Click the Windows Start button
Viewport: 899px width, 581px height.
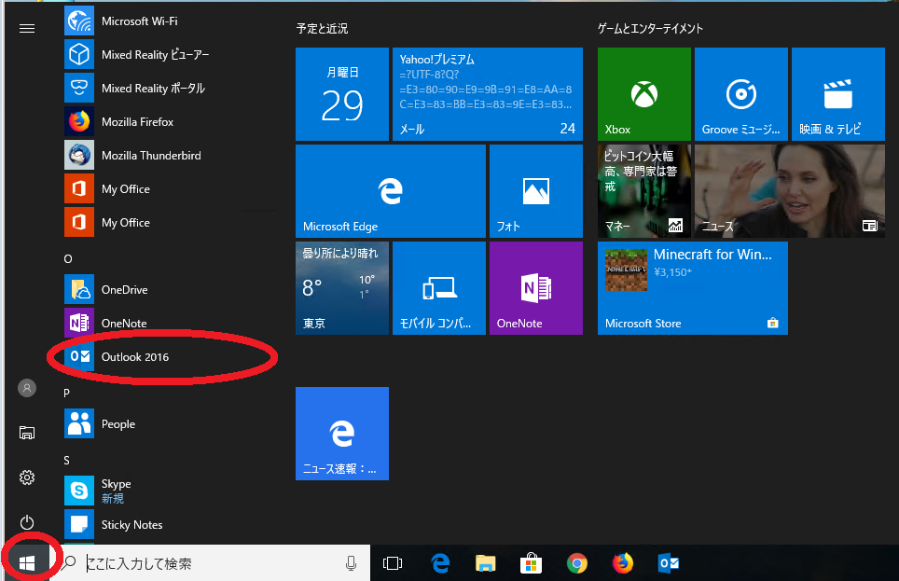pyautogui.click(x=27, y=563)
